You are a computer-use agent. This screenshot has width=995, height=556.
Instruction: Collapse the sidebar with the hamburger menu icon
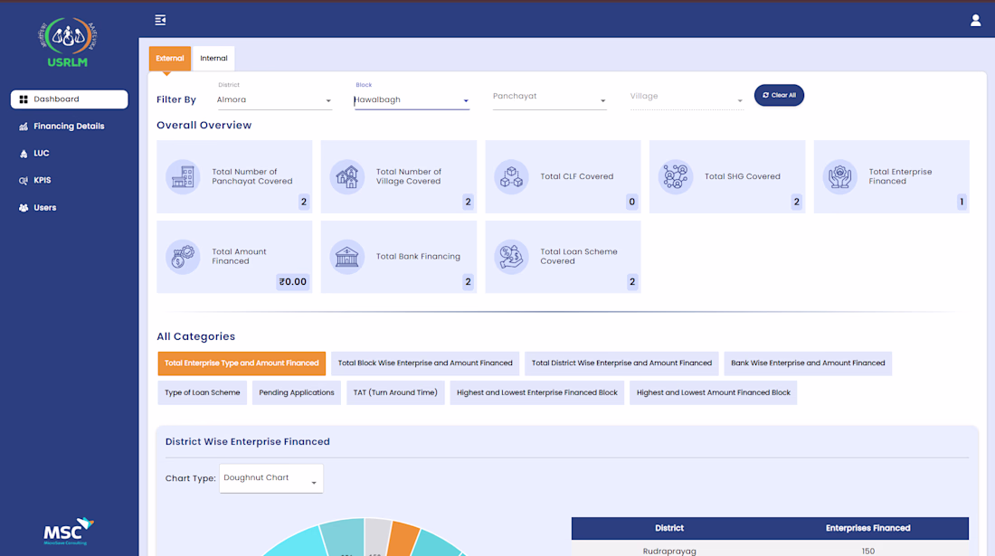[x=160, y=20]
